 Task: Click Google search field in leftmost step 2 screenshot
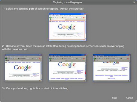point(21,74)
